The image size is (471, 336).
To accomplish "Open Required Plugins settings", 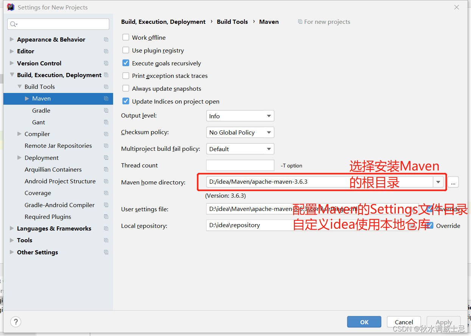I will (48, 217).
